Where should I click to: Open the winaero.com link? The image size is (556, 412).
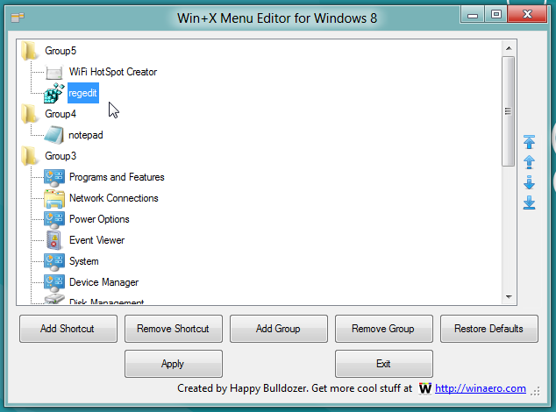tap(480, 388)
